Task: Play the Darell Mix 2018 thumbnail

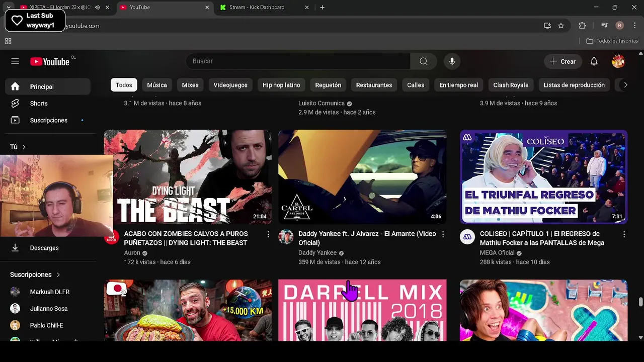Action: (x=362, y=310)
